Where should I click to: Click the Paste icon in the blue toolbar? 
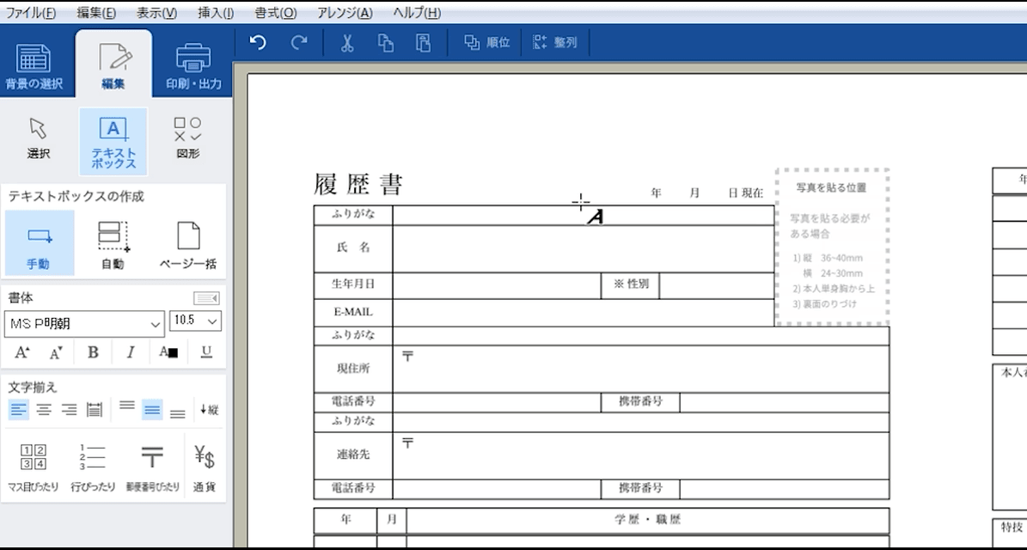(421, 44)
